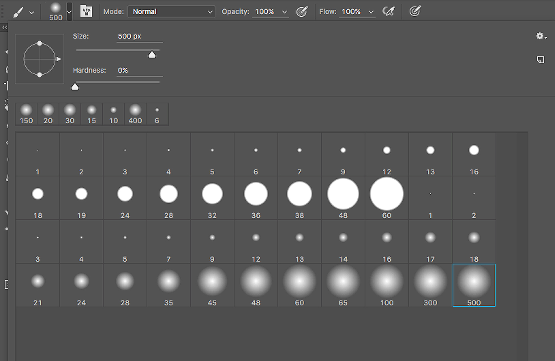This screenshot has width=555, height=361.
Task: Select the Brush tool icon in options bar
Action: click(18, 12)
